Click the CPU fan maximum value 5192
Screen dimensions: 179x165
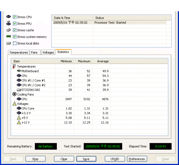tap(87, 99)
